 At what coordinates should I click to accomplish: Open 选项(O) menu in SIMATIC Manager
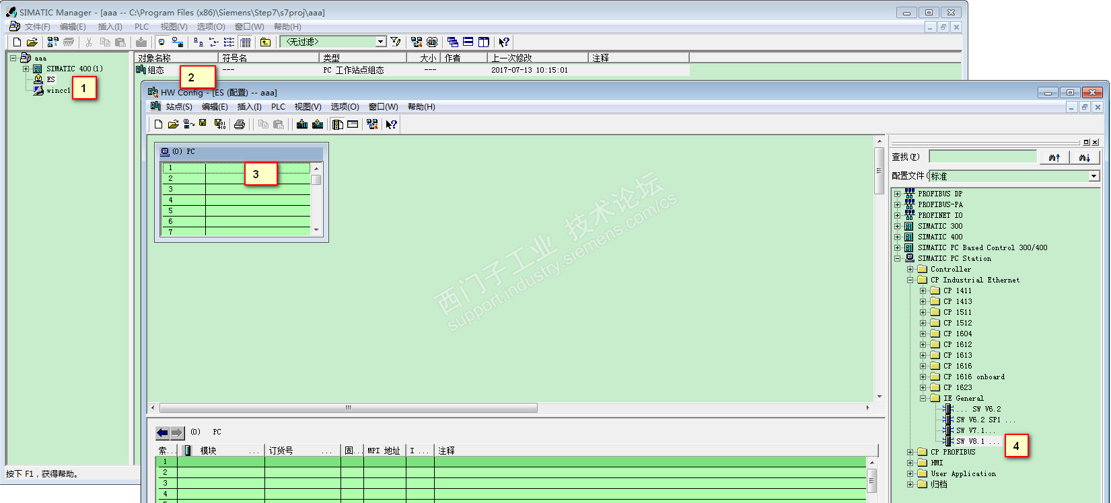click(211, 27)
